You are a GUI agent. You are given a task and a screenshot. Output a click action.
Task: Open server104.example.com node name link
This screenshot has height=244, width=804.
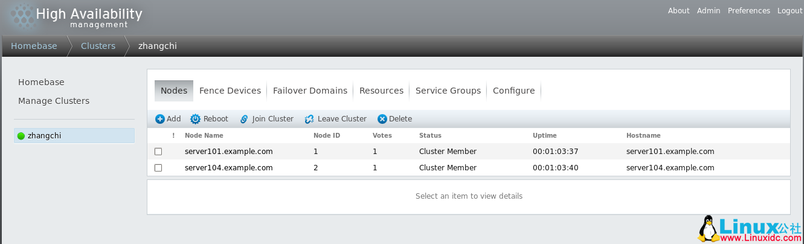(x=228, y=168)
